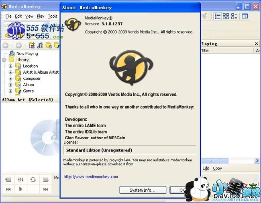Switch to thumbnail grid view icon

[226, 16]
